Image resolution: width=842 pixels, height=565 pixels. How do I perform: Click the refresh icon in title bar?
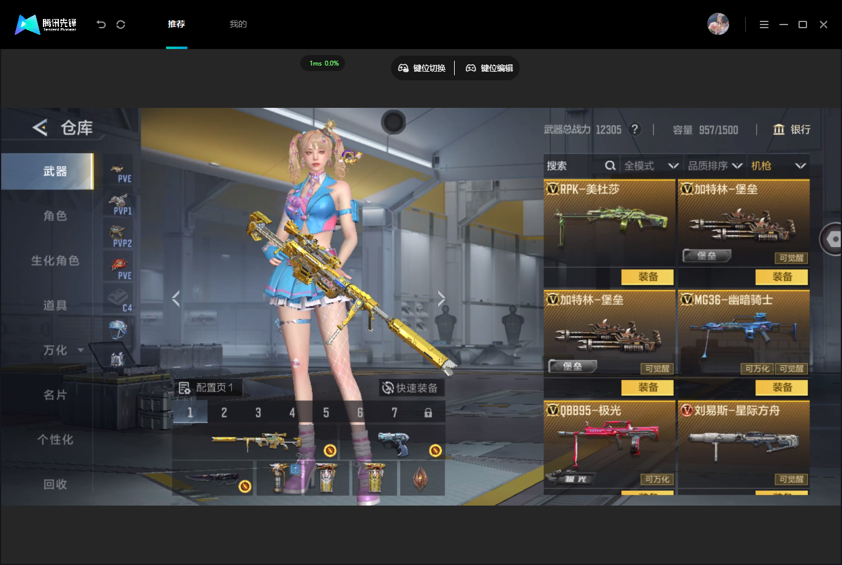(x=121, y=25)
